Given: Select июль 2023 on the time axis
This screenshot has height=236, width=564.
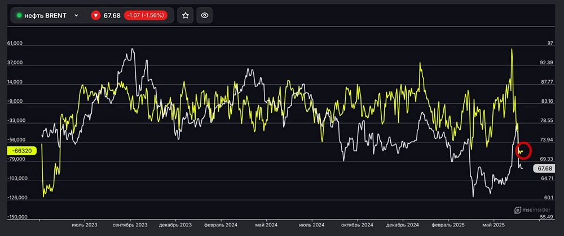Looking at the screenshot, I should coord(85,224).
